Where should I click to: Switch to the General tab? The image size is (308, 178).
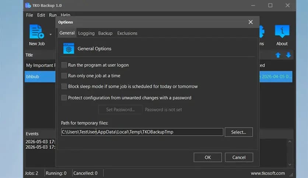click(x=67, y=33)
